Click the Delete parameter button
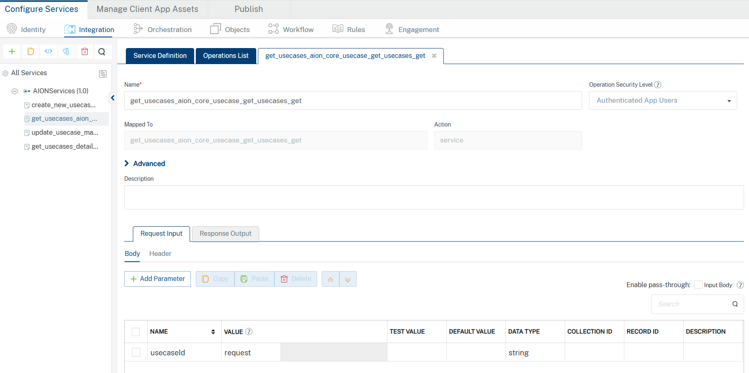 click(296, 279)
